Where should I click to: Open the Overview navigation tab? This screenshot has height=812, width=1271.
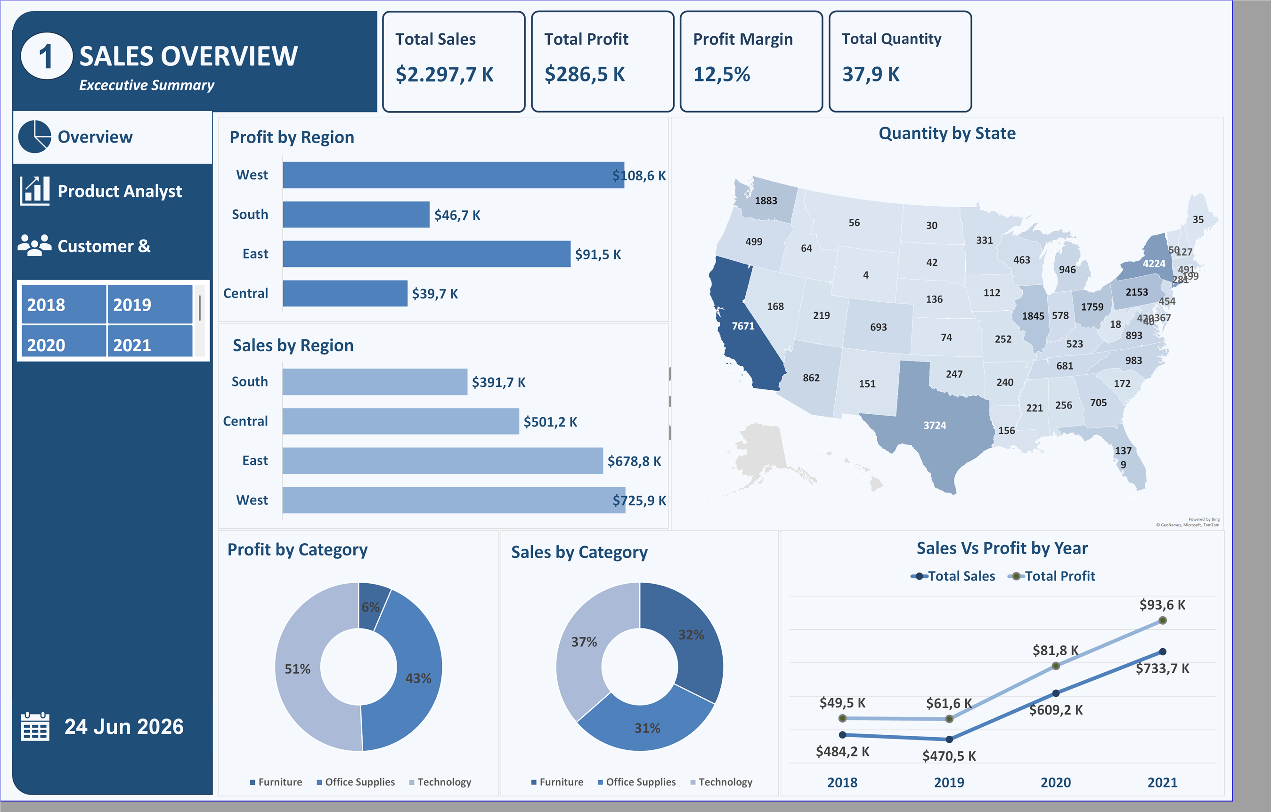click(113, 137)
